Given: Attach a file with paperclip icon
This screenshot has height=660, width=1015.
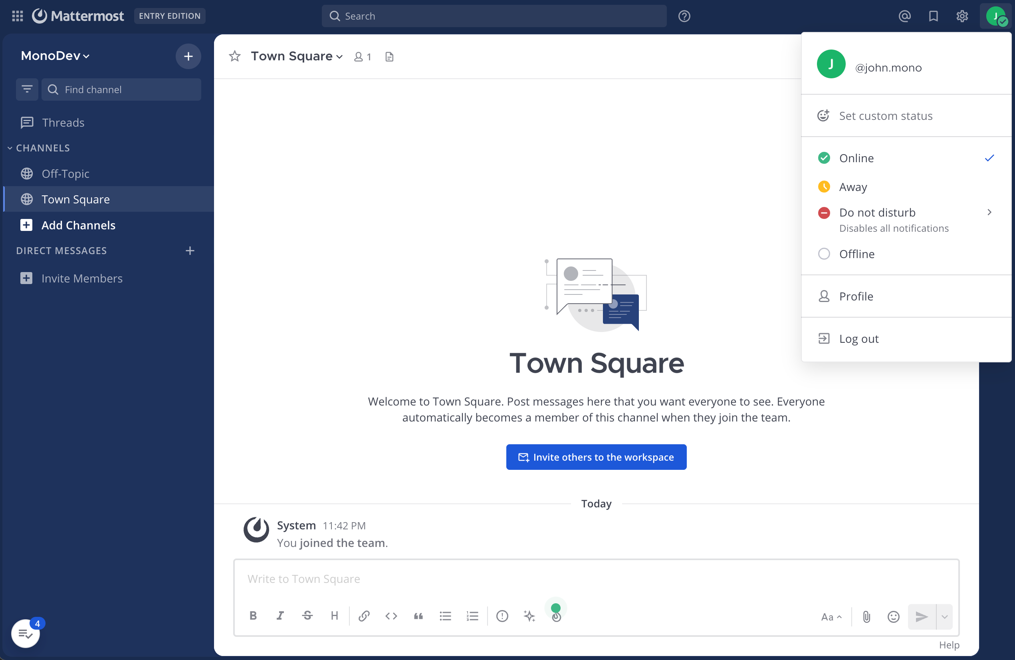Looking at the screenshot, I should click(x=866, y=616).
